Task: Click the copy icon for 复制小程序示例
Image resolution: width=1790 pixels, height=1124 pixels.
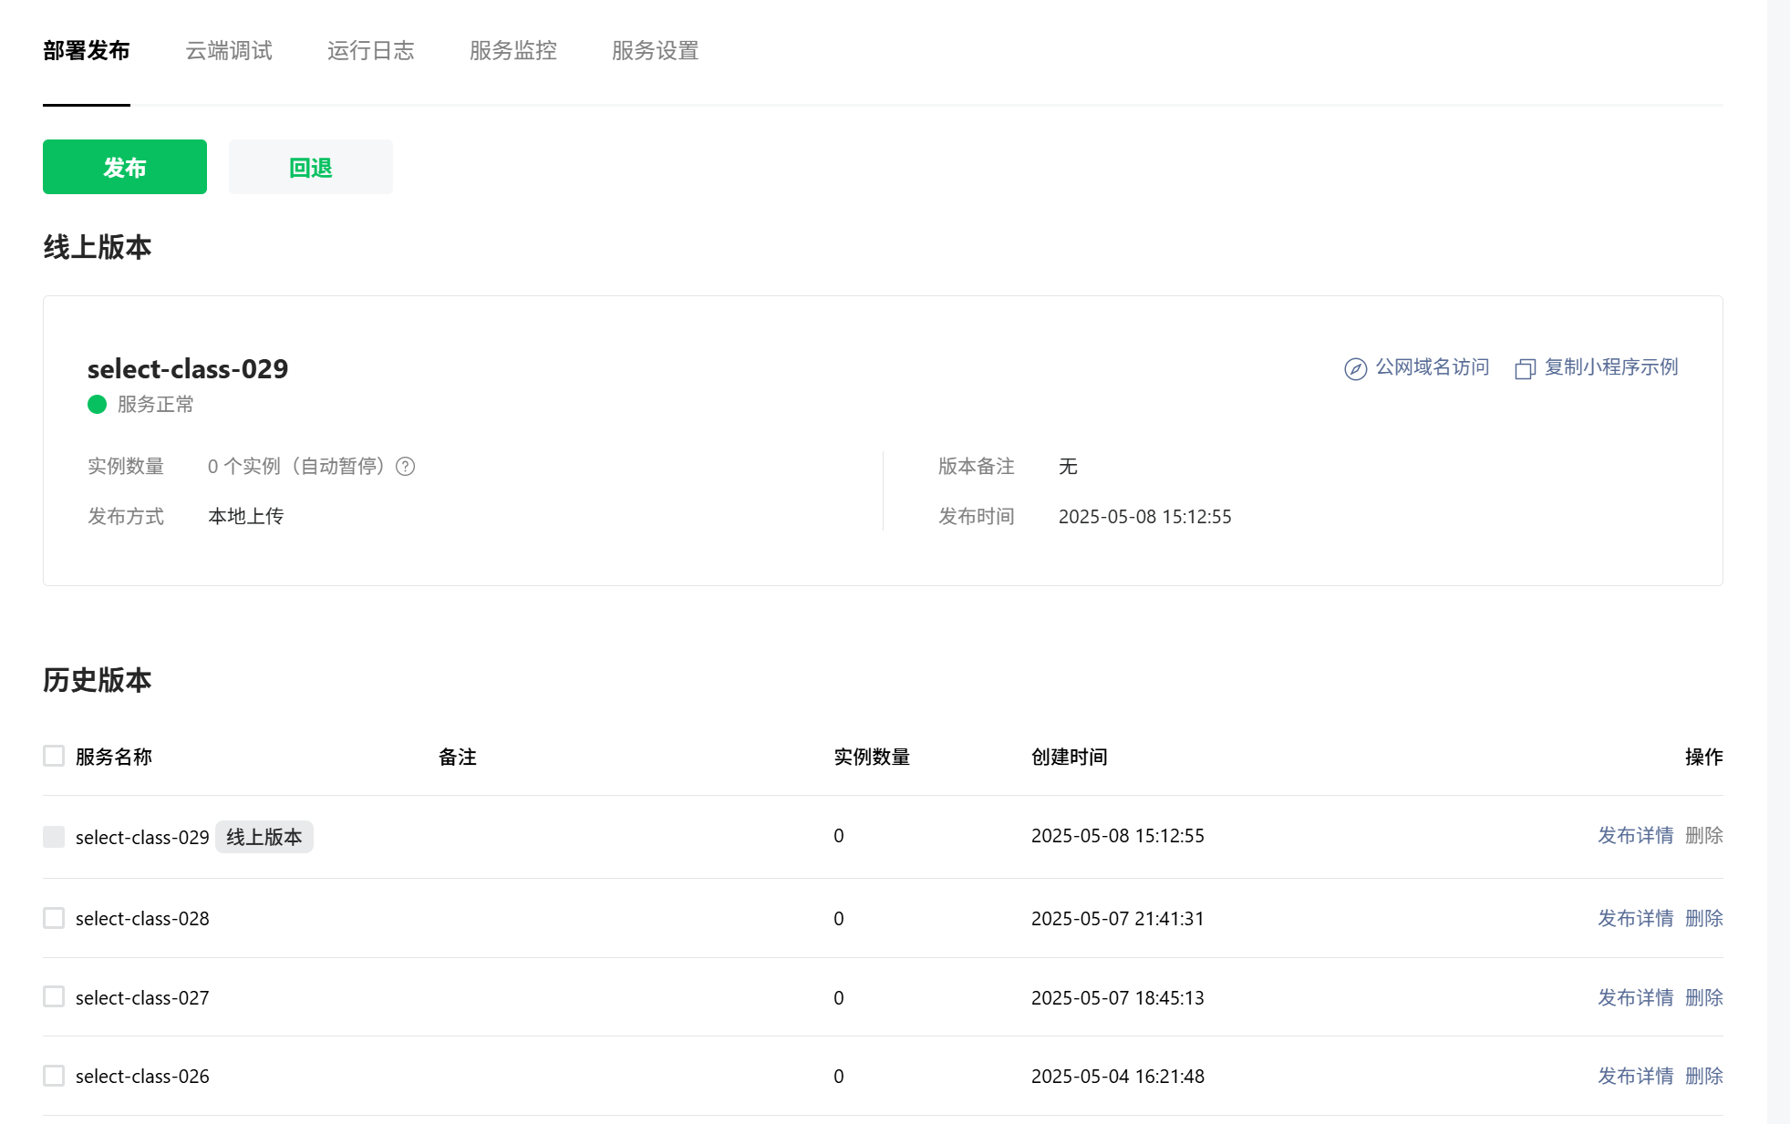Action: coord(1525,368)
